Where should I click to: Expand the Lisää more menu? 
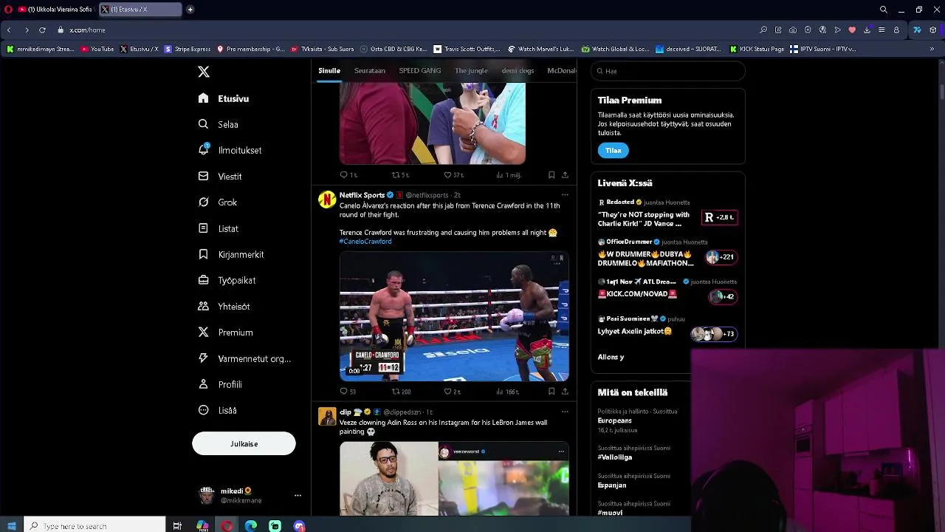219,410
